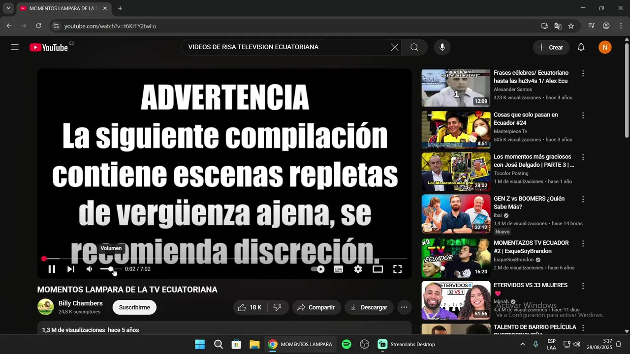Open more actions ellipsis beside Descargar

(x=404, y=307)
